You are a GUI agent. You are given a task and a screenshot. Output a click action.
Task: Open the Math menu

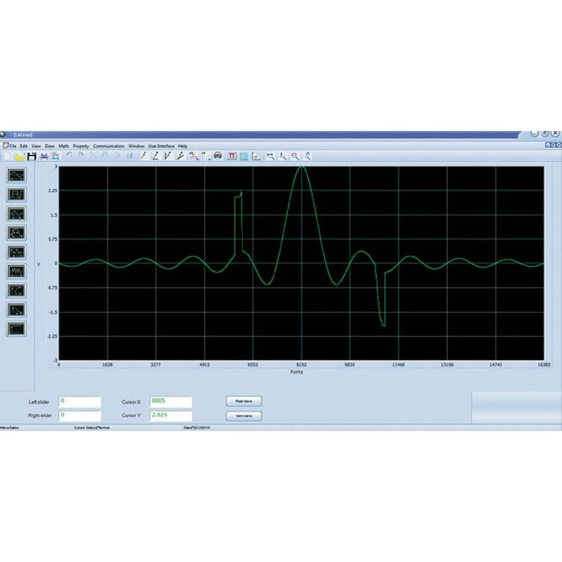coord(64,146)
